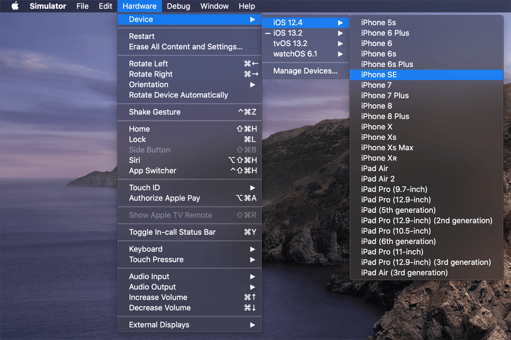This screenshot has width=511, height=340.
Task: Expand Keyboard submenu
Action: pos(190,249)
